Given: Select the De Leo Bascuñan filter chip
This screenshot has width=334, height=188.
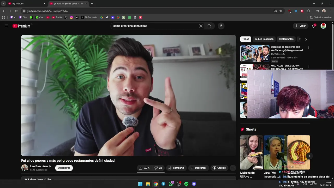Looking at the screenshot, I should pyautogui.click(x=264, y=39).
